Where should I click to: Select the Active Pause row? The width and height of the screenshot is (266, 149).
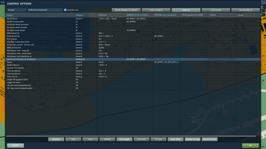(133, 19)
